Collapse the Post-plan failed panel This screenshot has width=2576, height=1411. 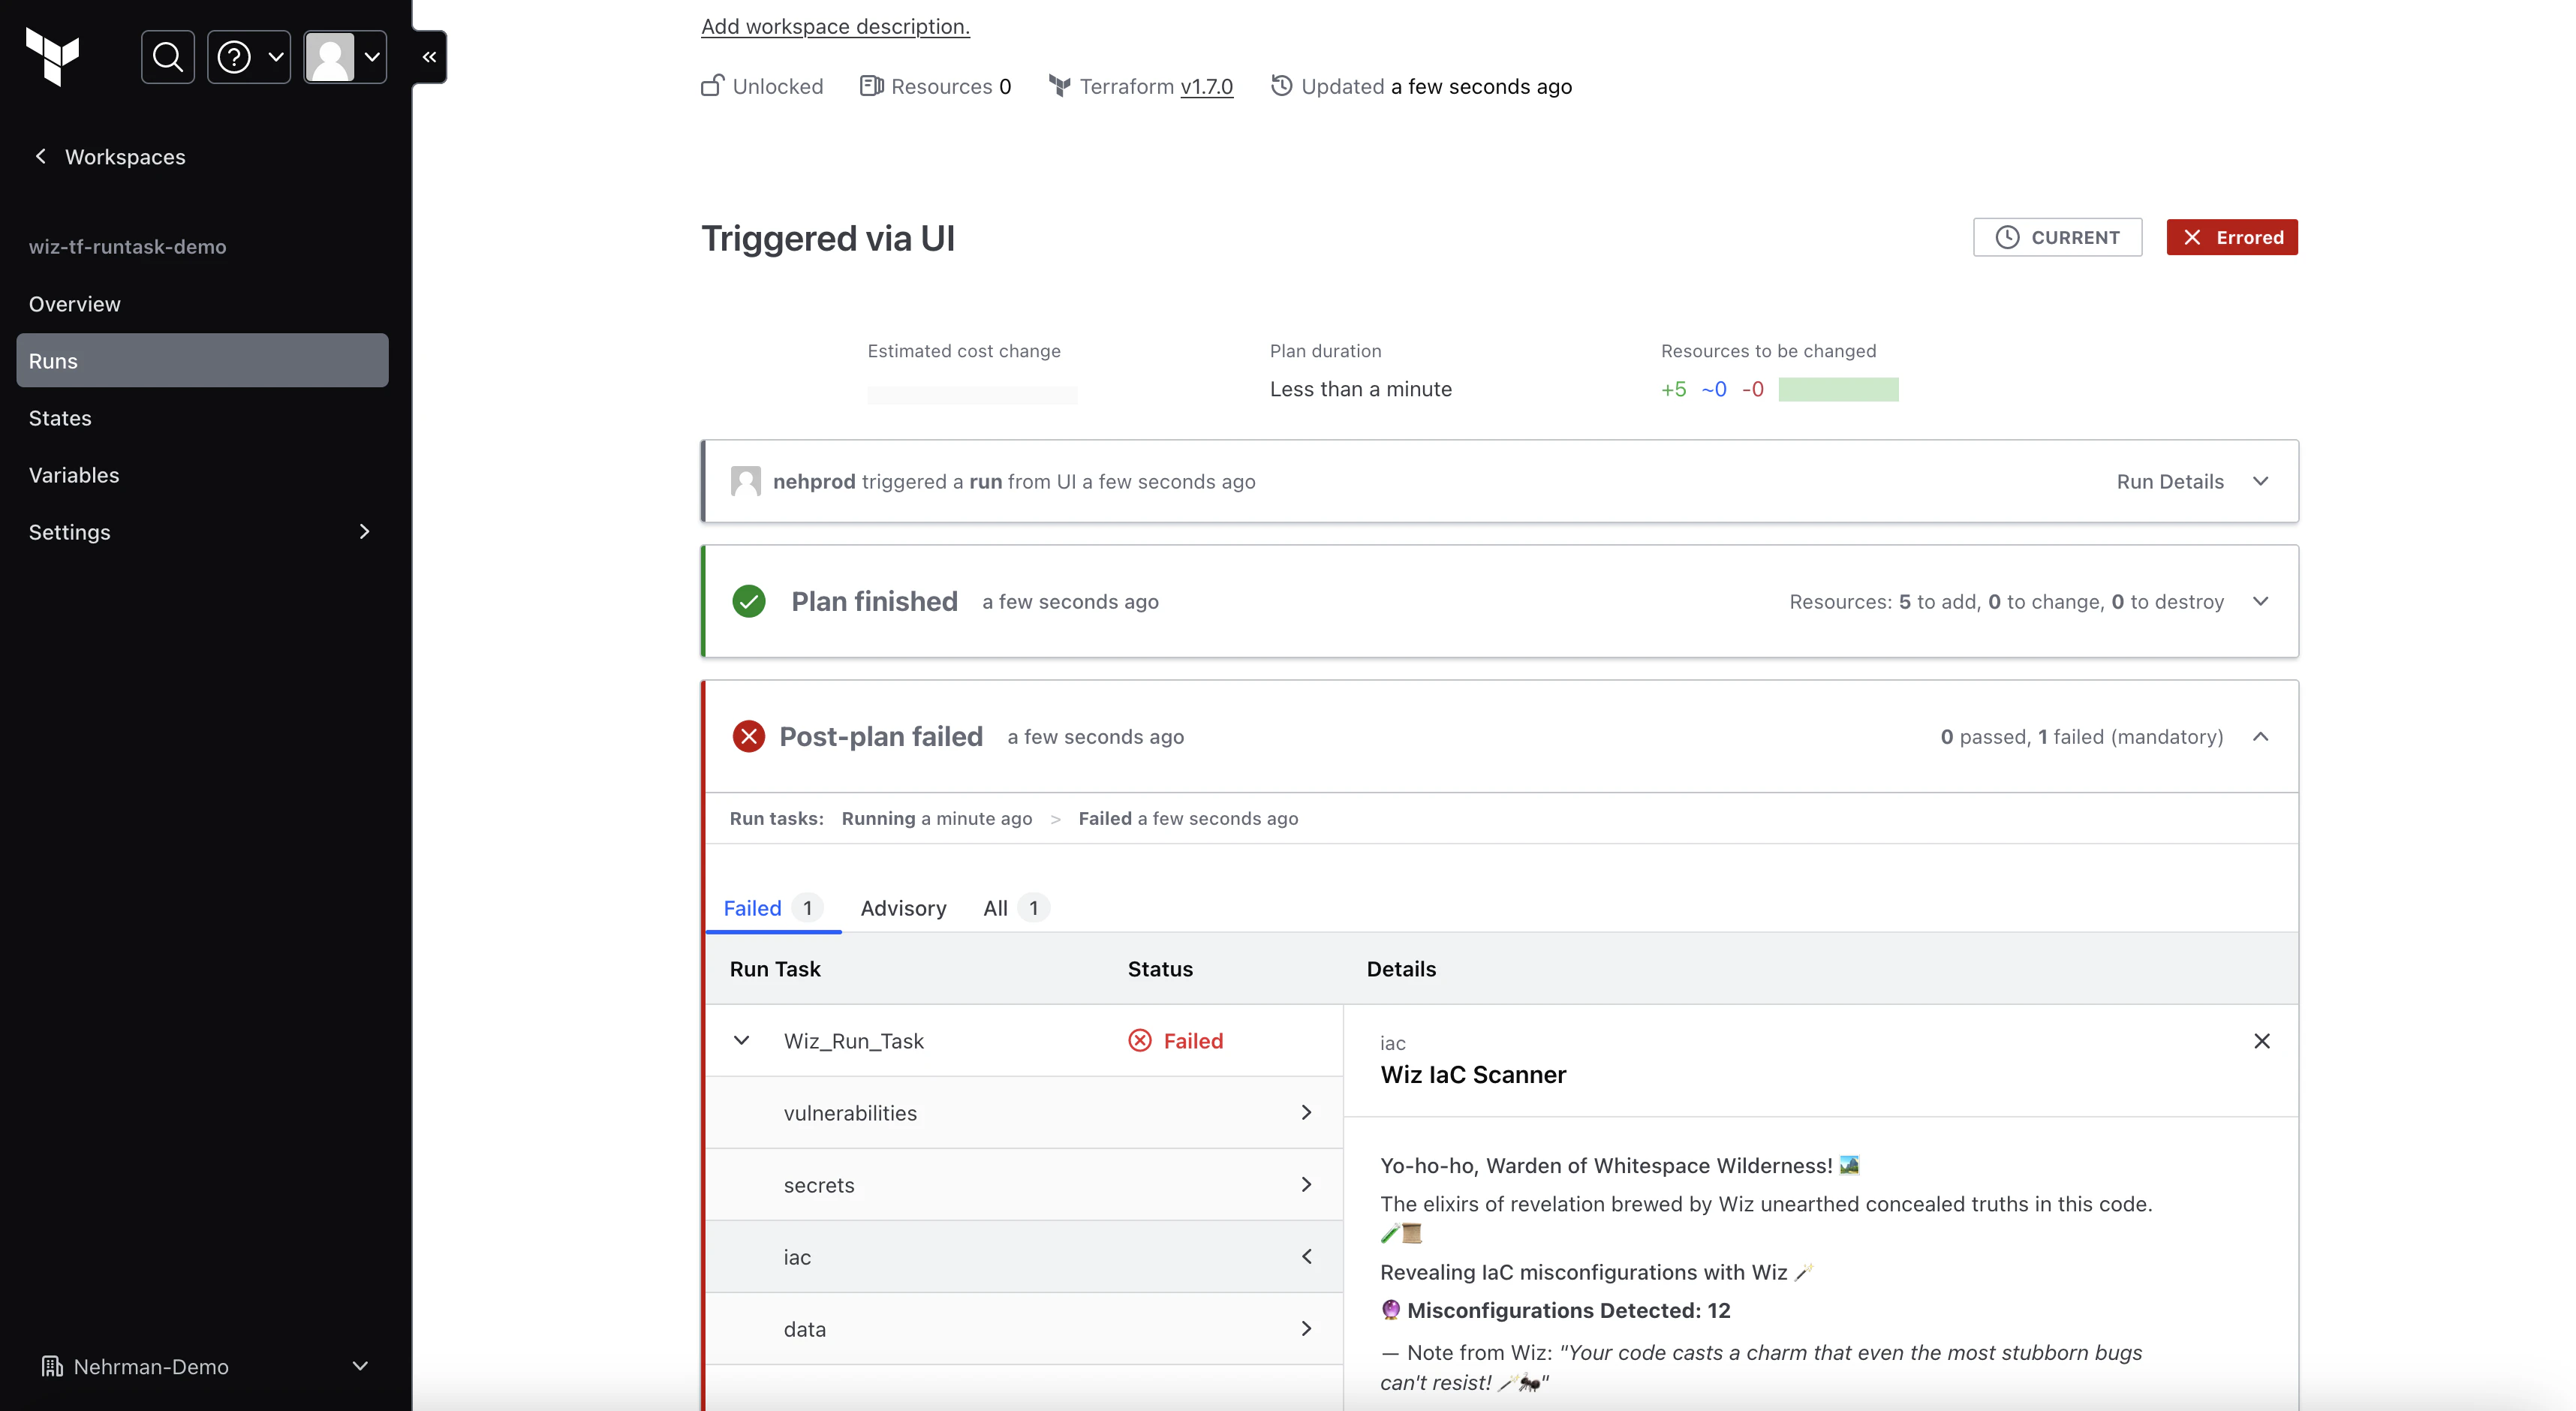(x=2259, y=737)
